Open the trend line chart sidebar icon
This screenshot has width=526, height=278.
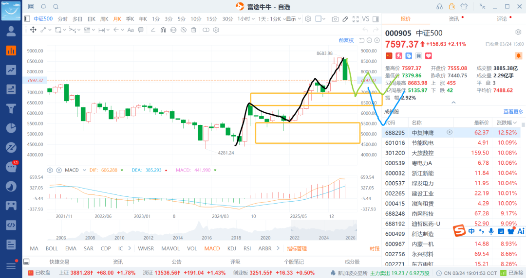(11, 69)
